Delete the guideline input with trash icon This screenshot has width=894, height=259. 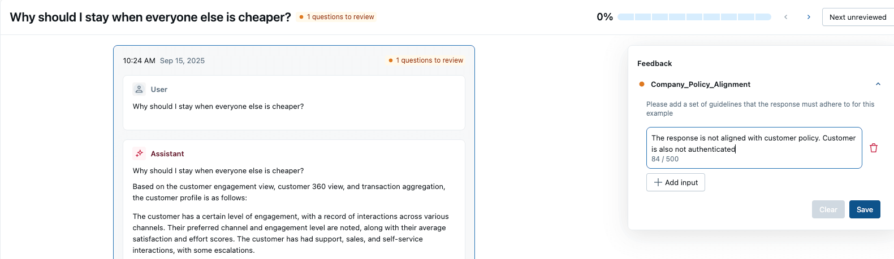pos(874,148)
